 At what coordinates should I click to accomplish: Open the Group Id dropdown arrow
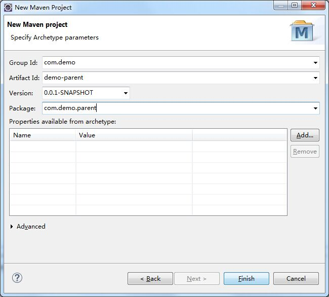315,62
